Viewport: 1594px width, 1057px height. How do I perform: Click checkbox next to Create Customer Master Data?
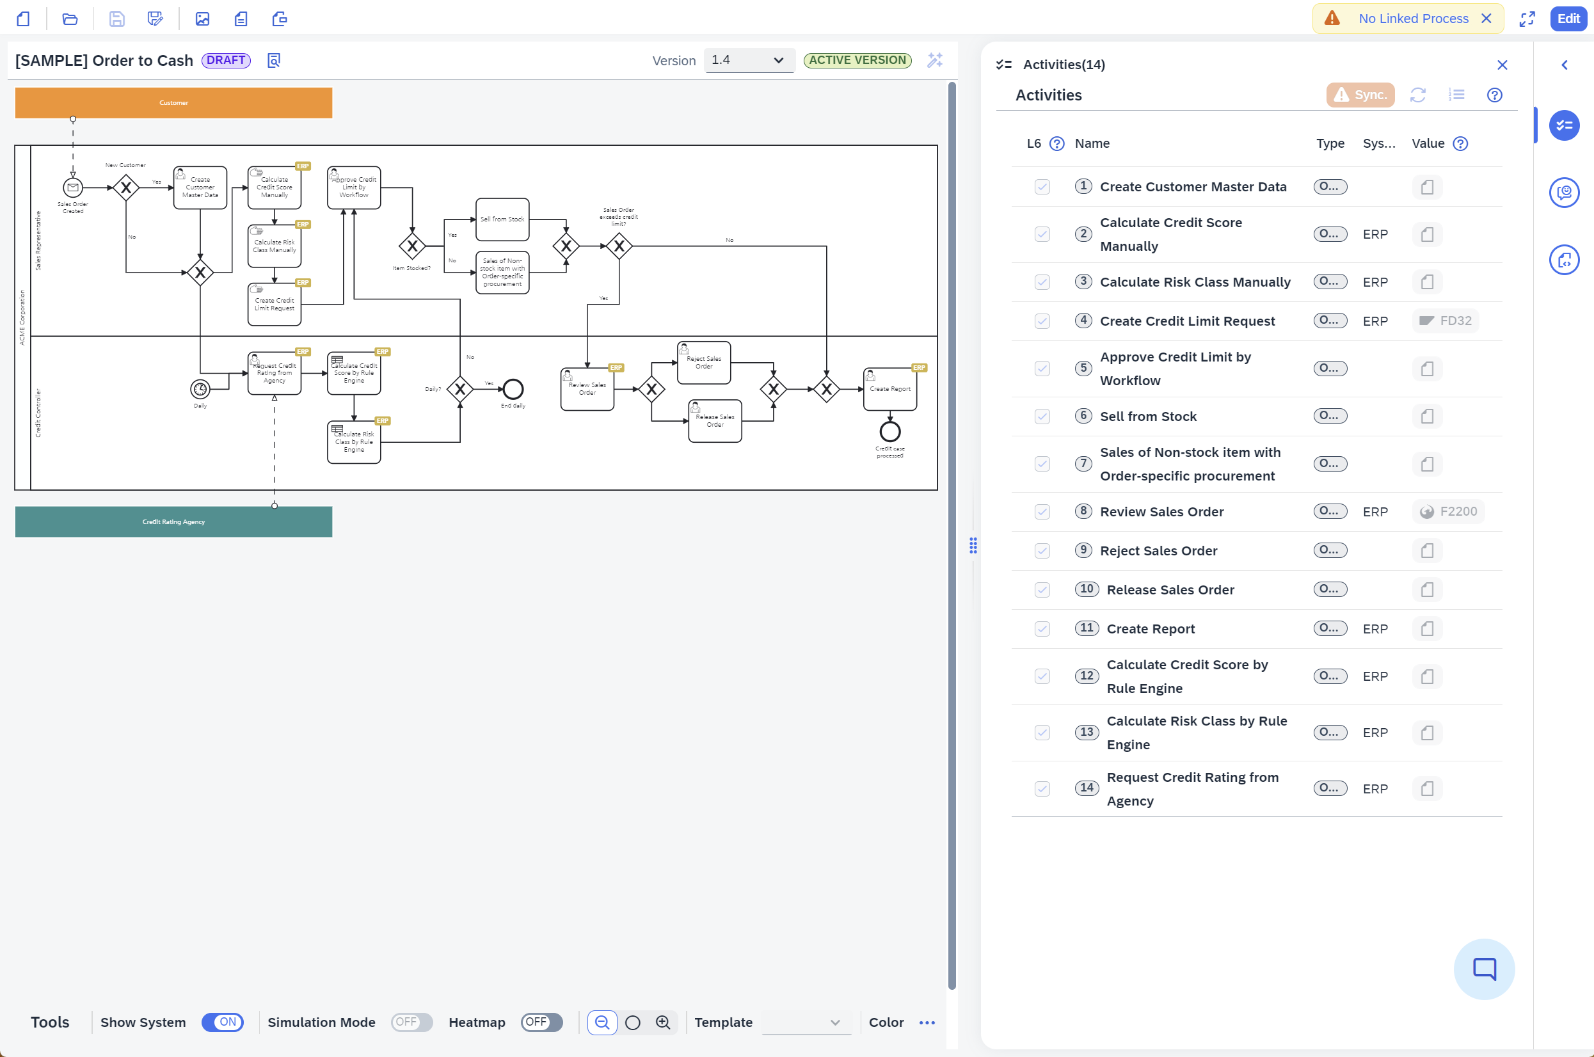(x=1042, y=186)
